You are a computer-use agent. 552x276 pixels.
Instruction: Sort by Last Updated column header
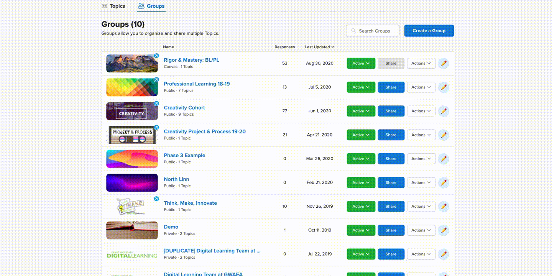[x=320, y=47]
